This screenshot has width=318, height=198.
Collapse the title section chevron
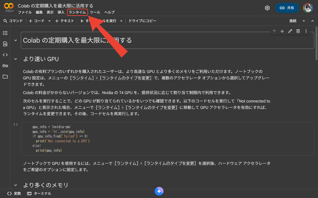coord(16,40)
